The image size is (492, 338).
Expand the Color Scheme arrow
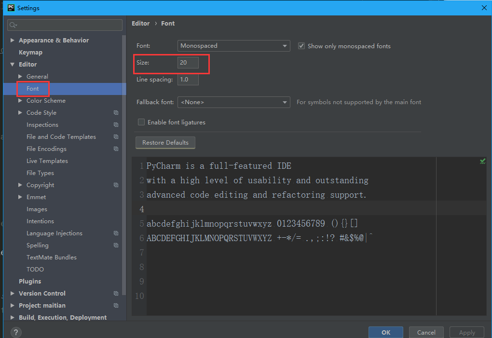pyautogui.click(x=20, y=101)
